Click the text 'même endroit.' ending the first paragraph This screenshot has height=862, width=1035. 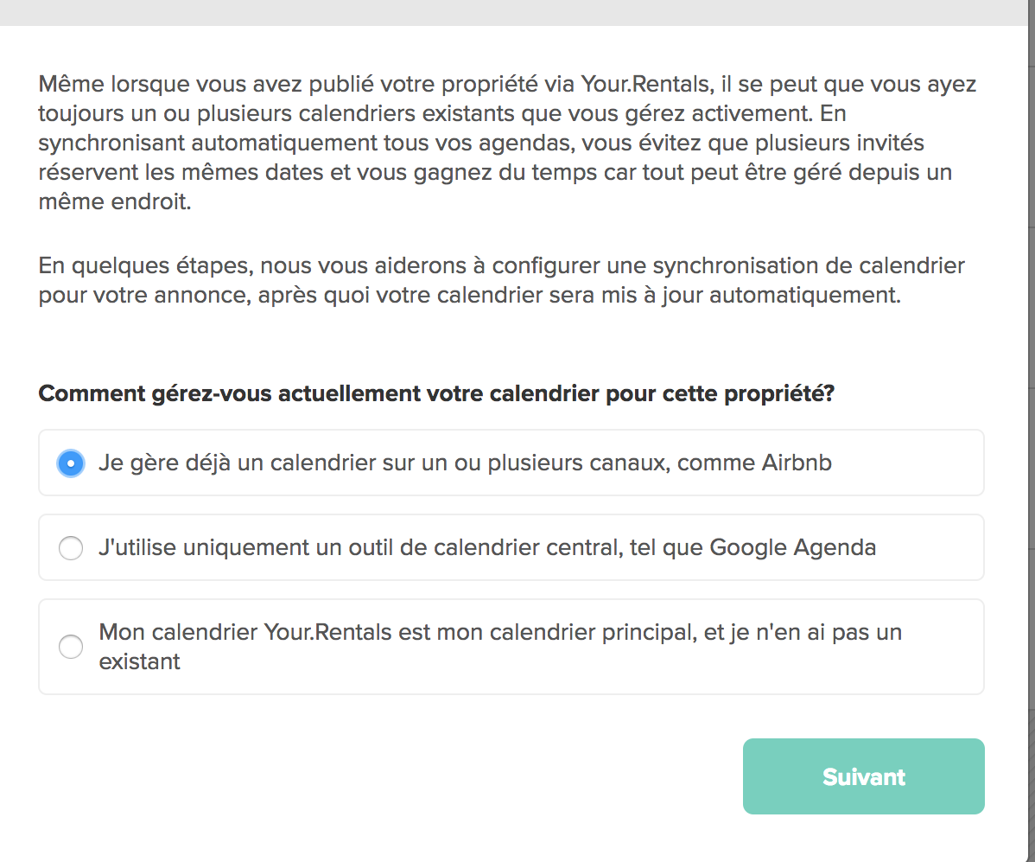coord(115,201)
